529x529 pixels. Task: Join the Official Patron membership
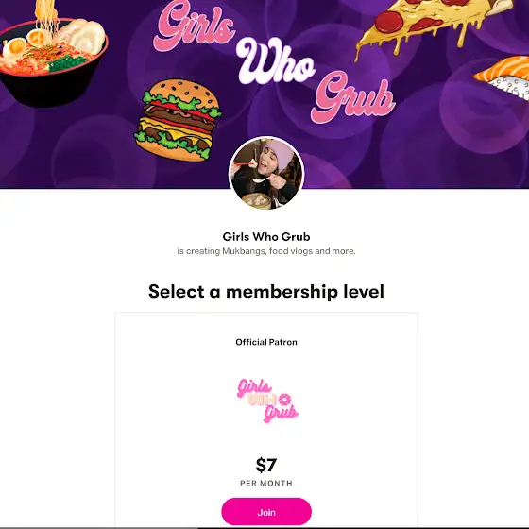(x=266, y=512)
